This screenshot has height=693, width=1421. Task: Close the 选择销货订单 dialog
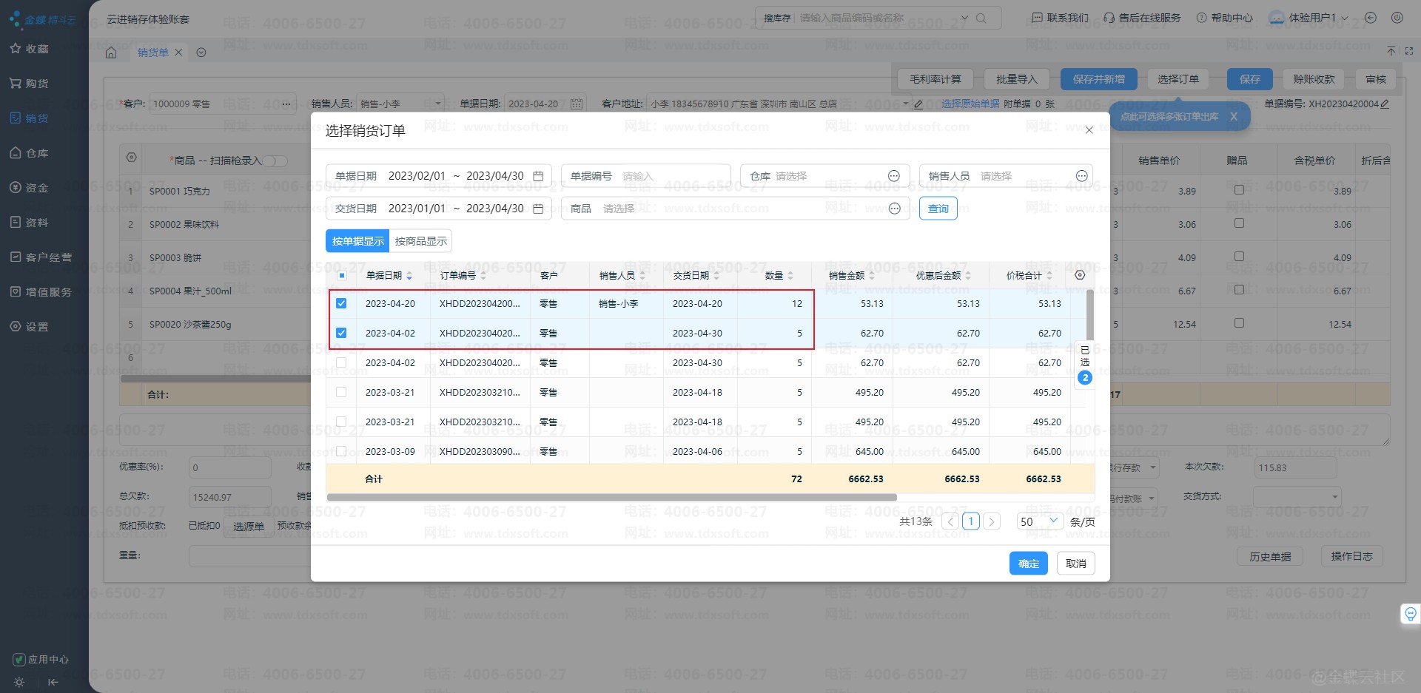pos(1089,130)
